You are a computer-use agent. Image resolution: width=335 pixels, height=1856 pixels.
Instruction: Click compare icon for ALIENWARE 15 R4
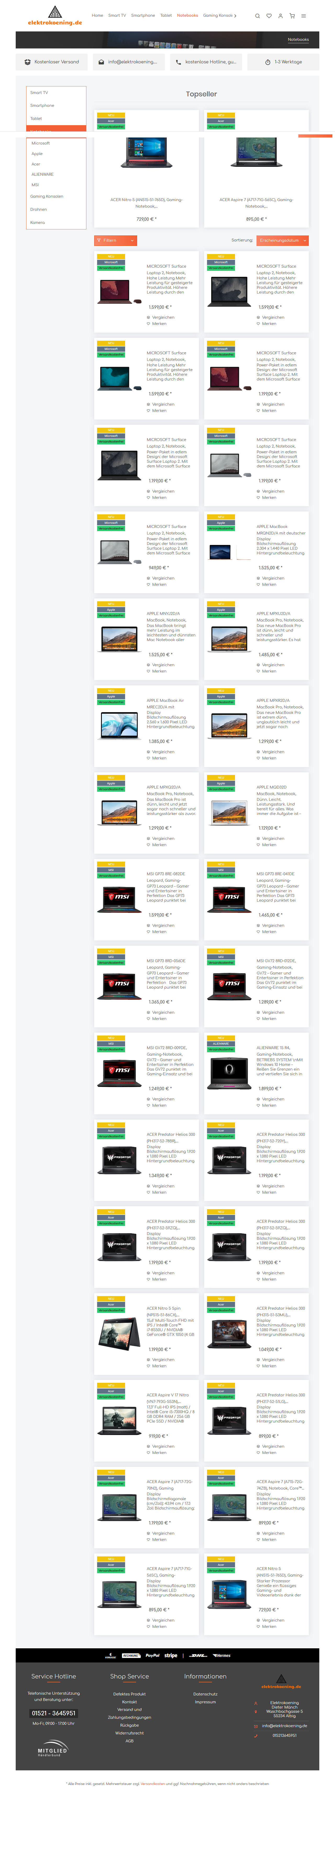click(x=259, y=1099)
